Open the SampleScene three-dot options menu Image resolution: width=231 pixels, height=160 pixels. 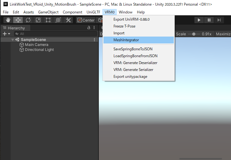[94, 40]
